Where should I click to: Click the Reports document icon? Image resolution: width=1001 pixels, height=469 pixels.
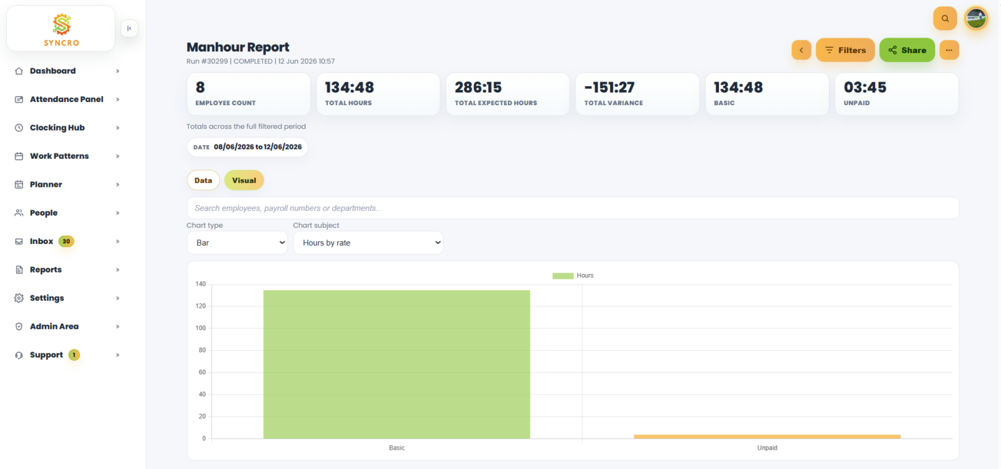pos(19,270)
